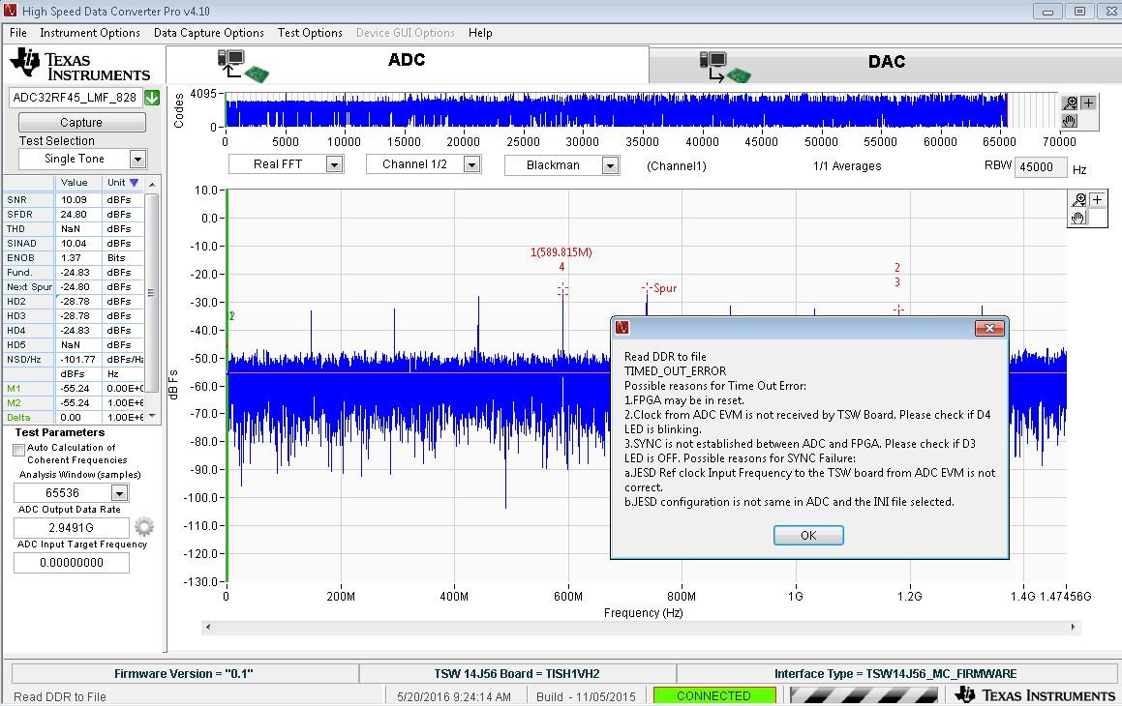Click the application icon in title bar
The height and width of the screenshot is (706, 1122).
pos(10,10)
